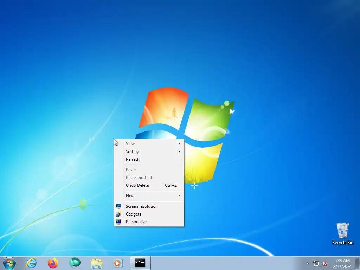Select the Recycle Bin desktop icon
The width and height of the screenshot is (360, 270).
point(342,233)
